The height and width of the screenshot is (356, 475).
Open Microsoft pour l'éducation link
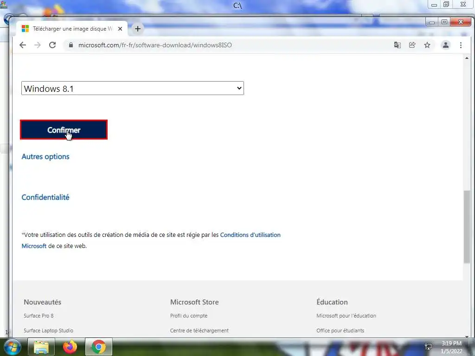[346, 316]
